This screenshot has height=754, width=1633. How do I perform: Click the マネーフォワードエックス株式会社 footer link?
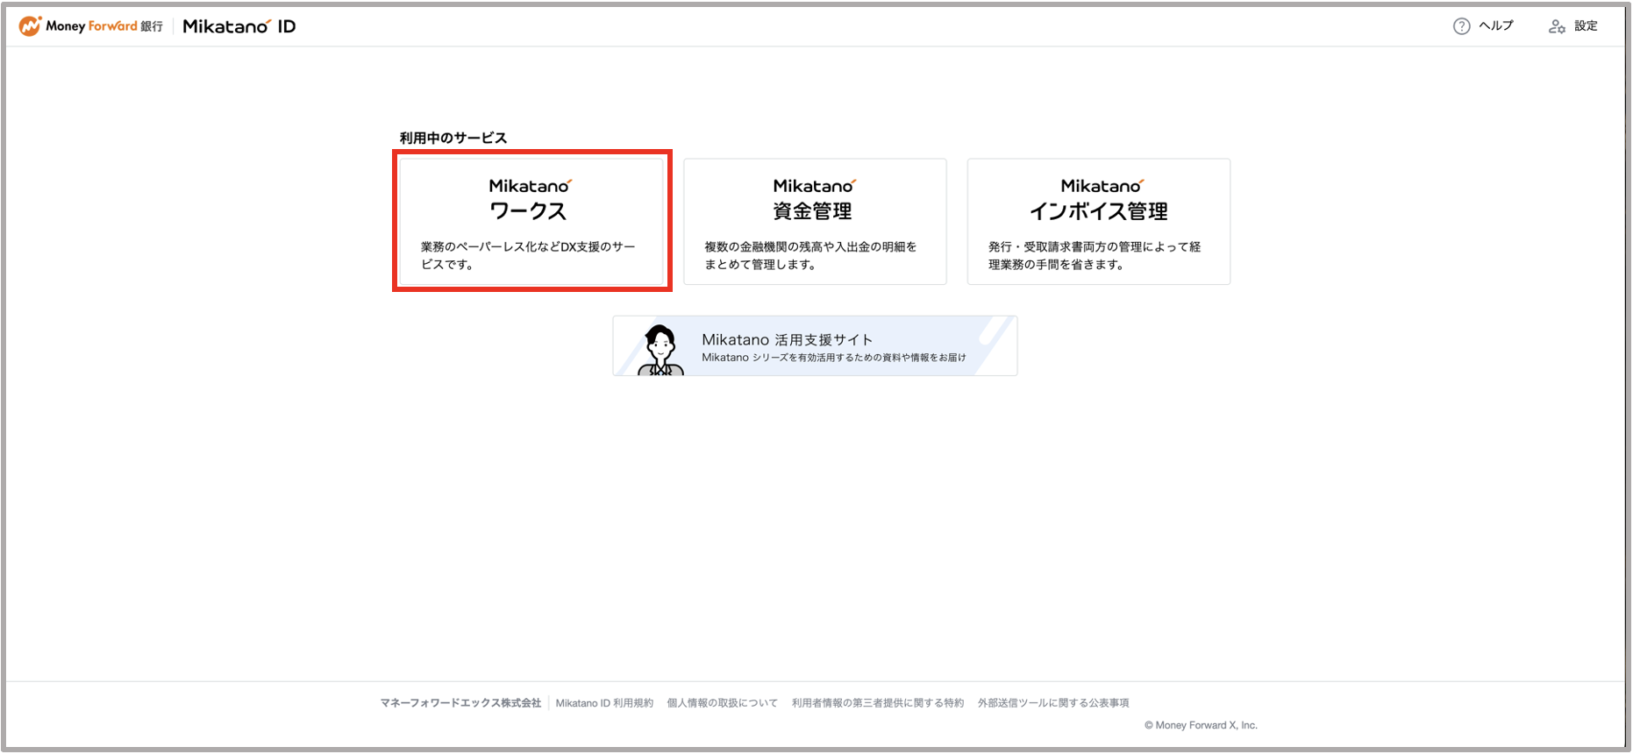coord(460,703)
